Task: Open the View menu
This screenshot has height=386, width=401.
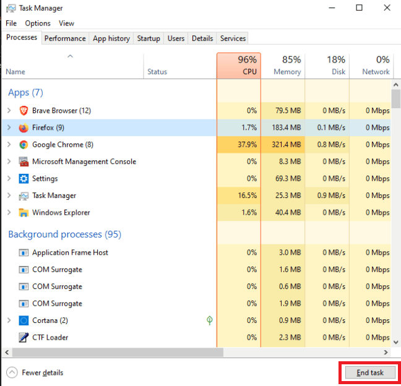Action: point(66,24)
